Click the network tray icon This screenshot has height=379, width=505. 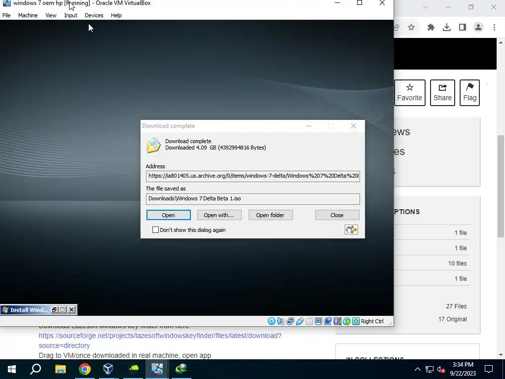coord(430,369)
